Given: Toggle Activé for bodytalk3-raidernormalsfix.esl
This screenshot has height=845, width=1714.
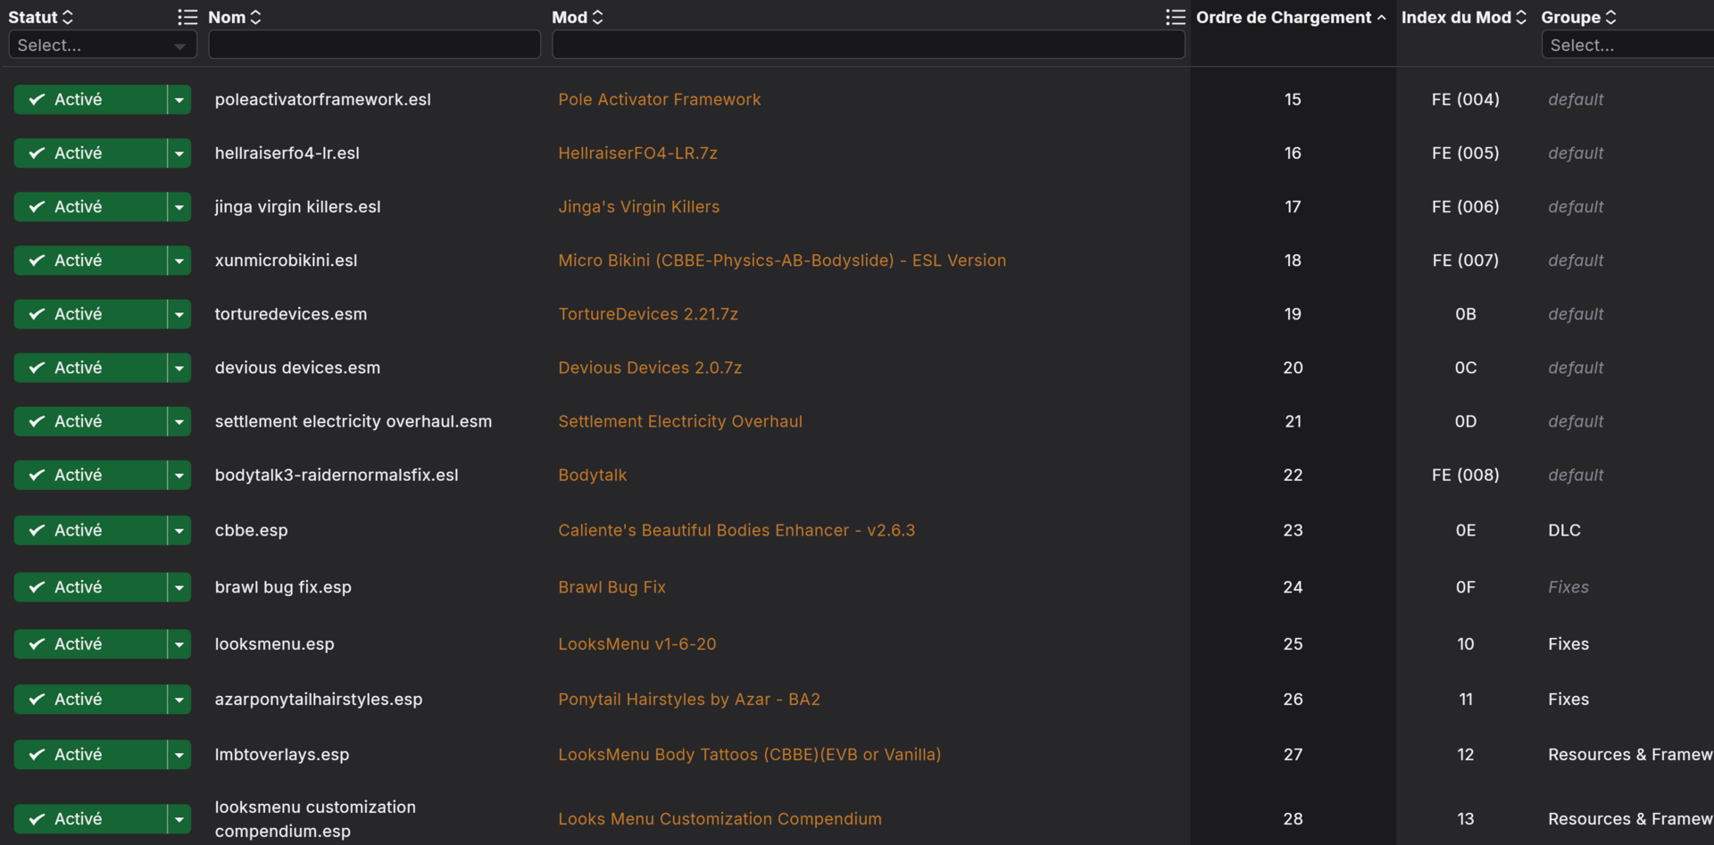Looking at the screenshot, I should (90, 474).
